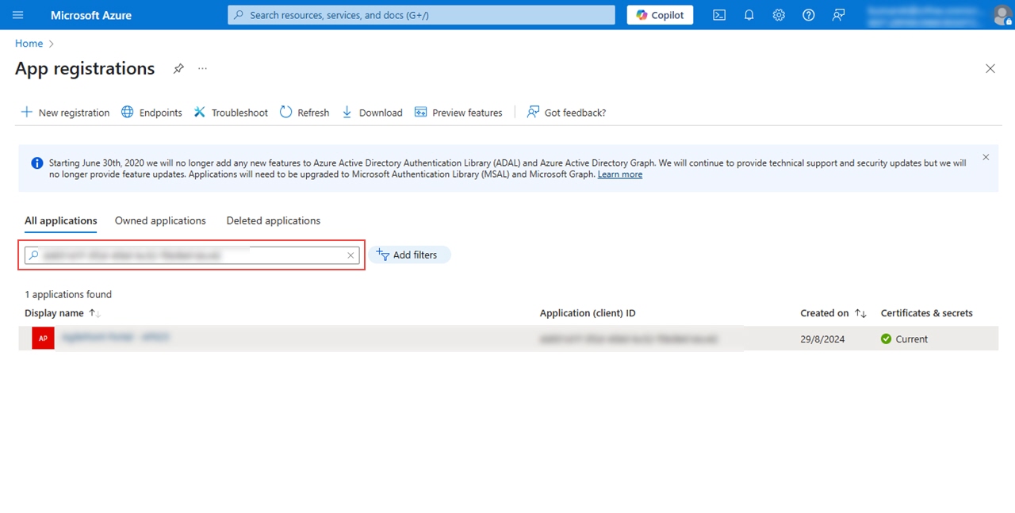Open the help question mark menu
Screen dimensions: 1015x513
[808, 15]
